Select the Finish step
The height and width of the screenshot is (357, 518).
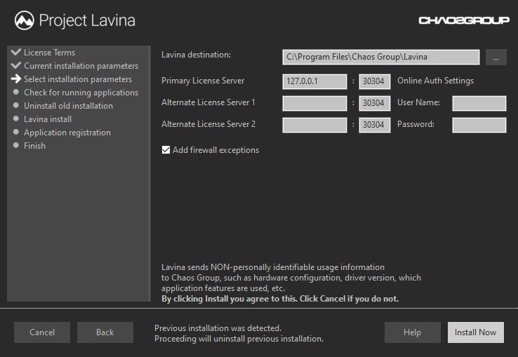point(34,146)
